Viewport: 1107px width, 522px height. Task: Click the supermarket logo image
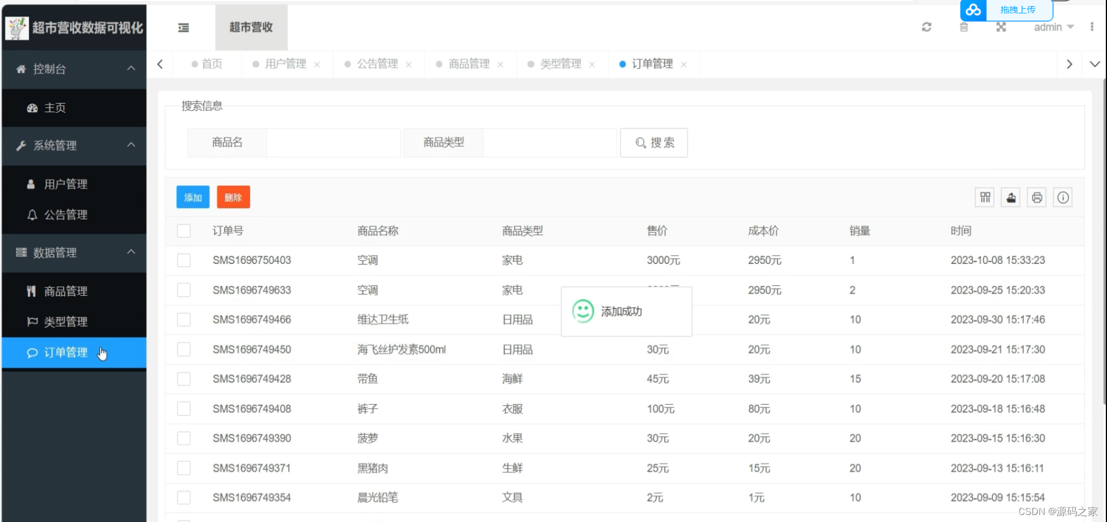(17, 28)
